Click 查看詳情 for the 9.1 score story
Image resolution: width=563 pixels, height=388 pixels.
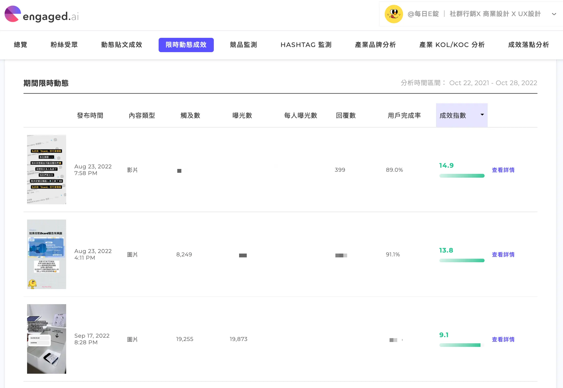(503, 339)
